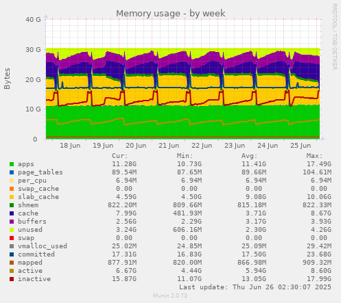Click apps max value 17.49G
The width and height of the screenshot is (341, 303).
click(319, 164)
